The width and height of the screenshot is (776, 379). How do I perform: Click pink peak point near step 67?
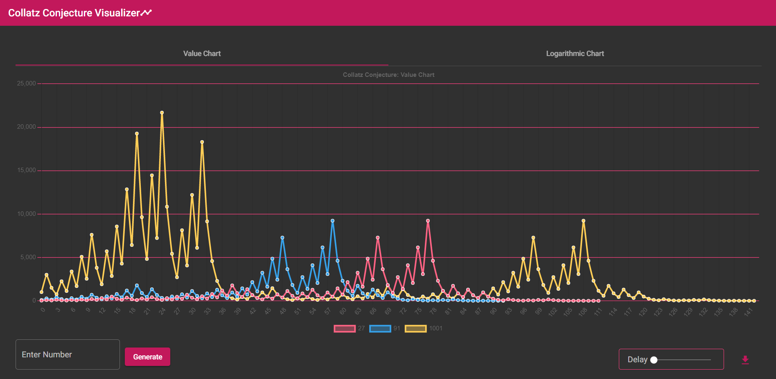pyautogui.click(x=377, y=238)
